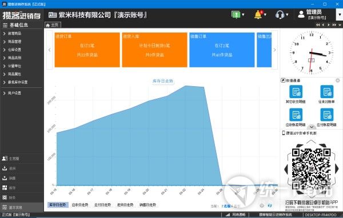The image size is (343, 218).
Task: Open the notification bell icon
Action: [x=258, y=15]
